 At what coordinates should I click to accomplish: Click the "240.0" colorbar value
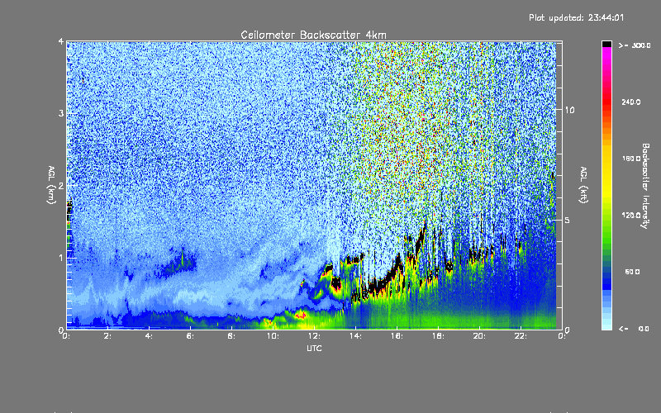click(631, 102)
